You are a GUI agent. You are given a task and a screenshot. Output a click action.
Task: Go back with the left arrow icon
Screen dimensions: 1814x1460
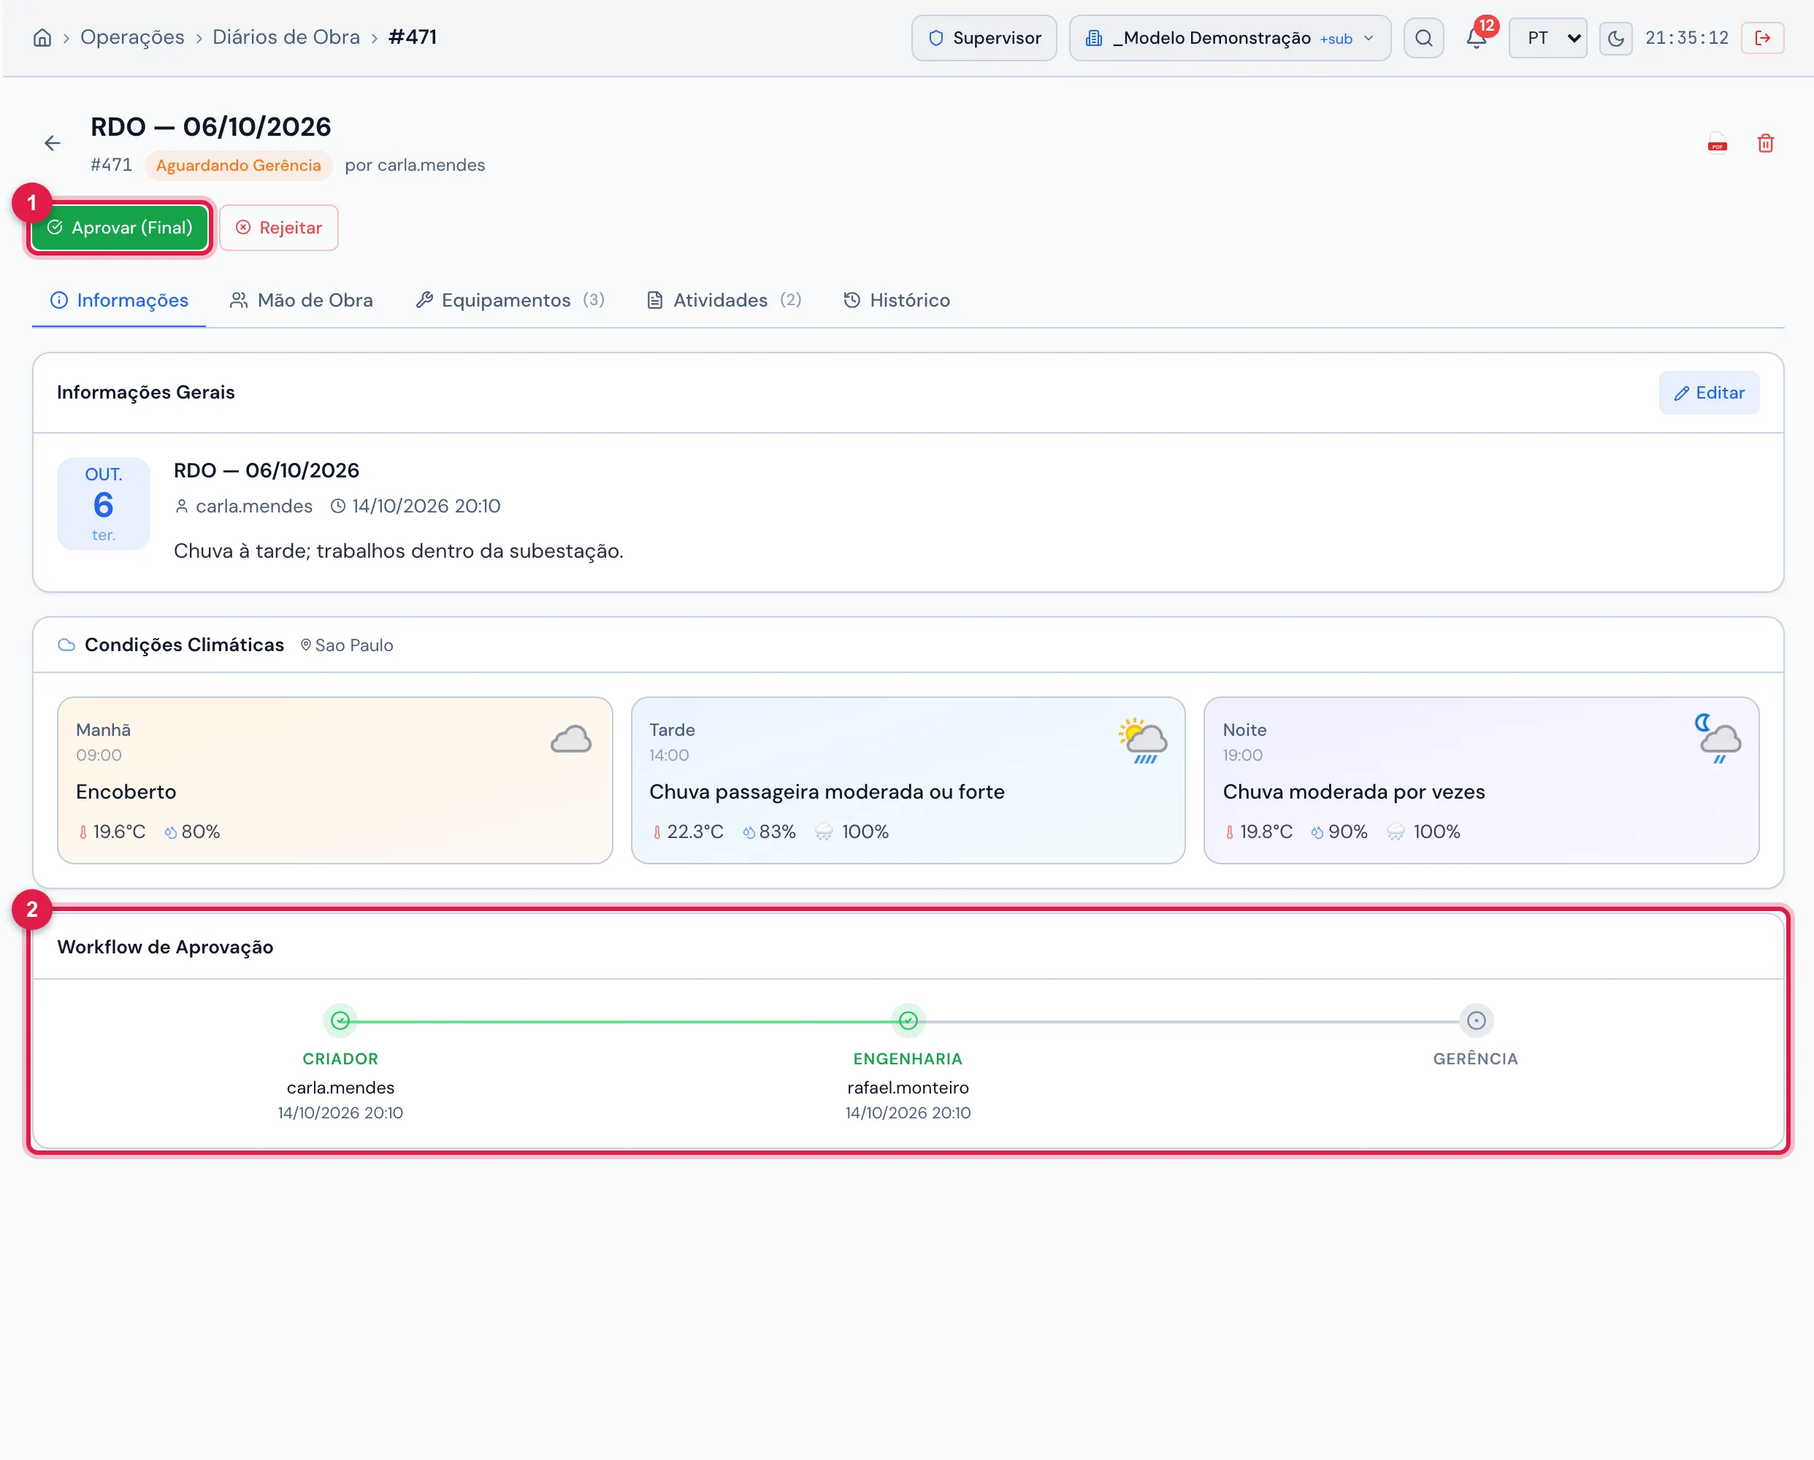[52, 143]
